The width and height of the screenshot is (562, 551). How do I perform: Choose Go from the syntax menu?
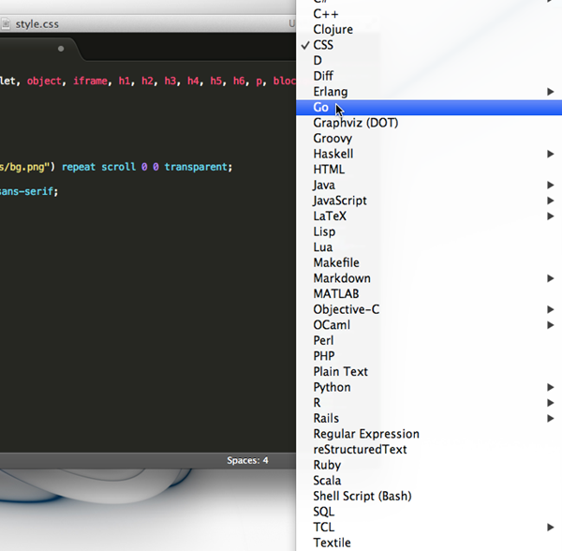coord(321,108)
